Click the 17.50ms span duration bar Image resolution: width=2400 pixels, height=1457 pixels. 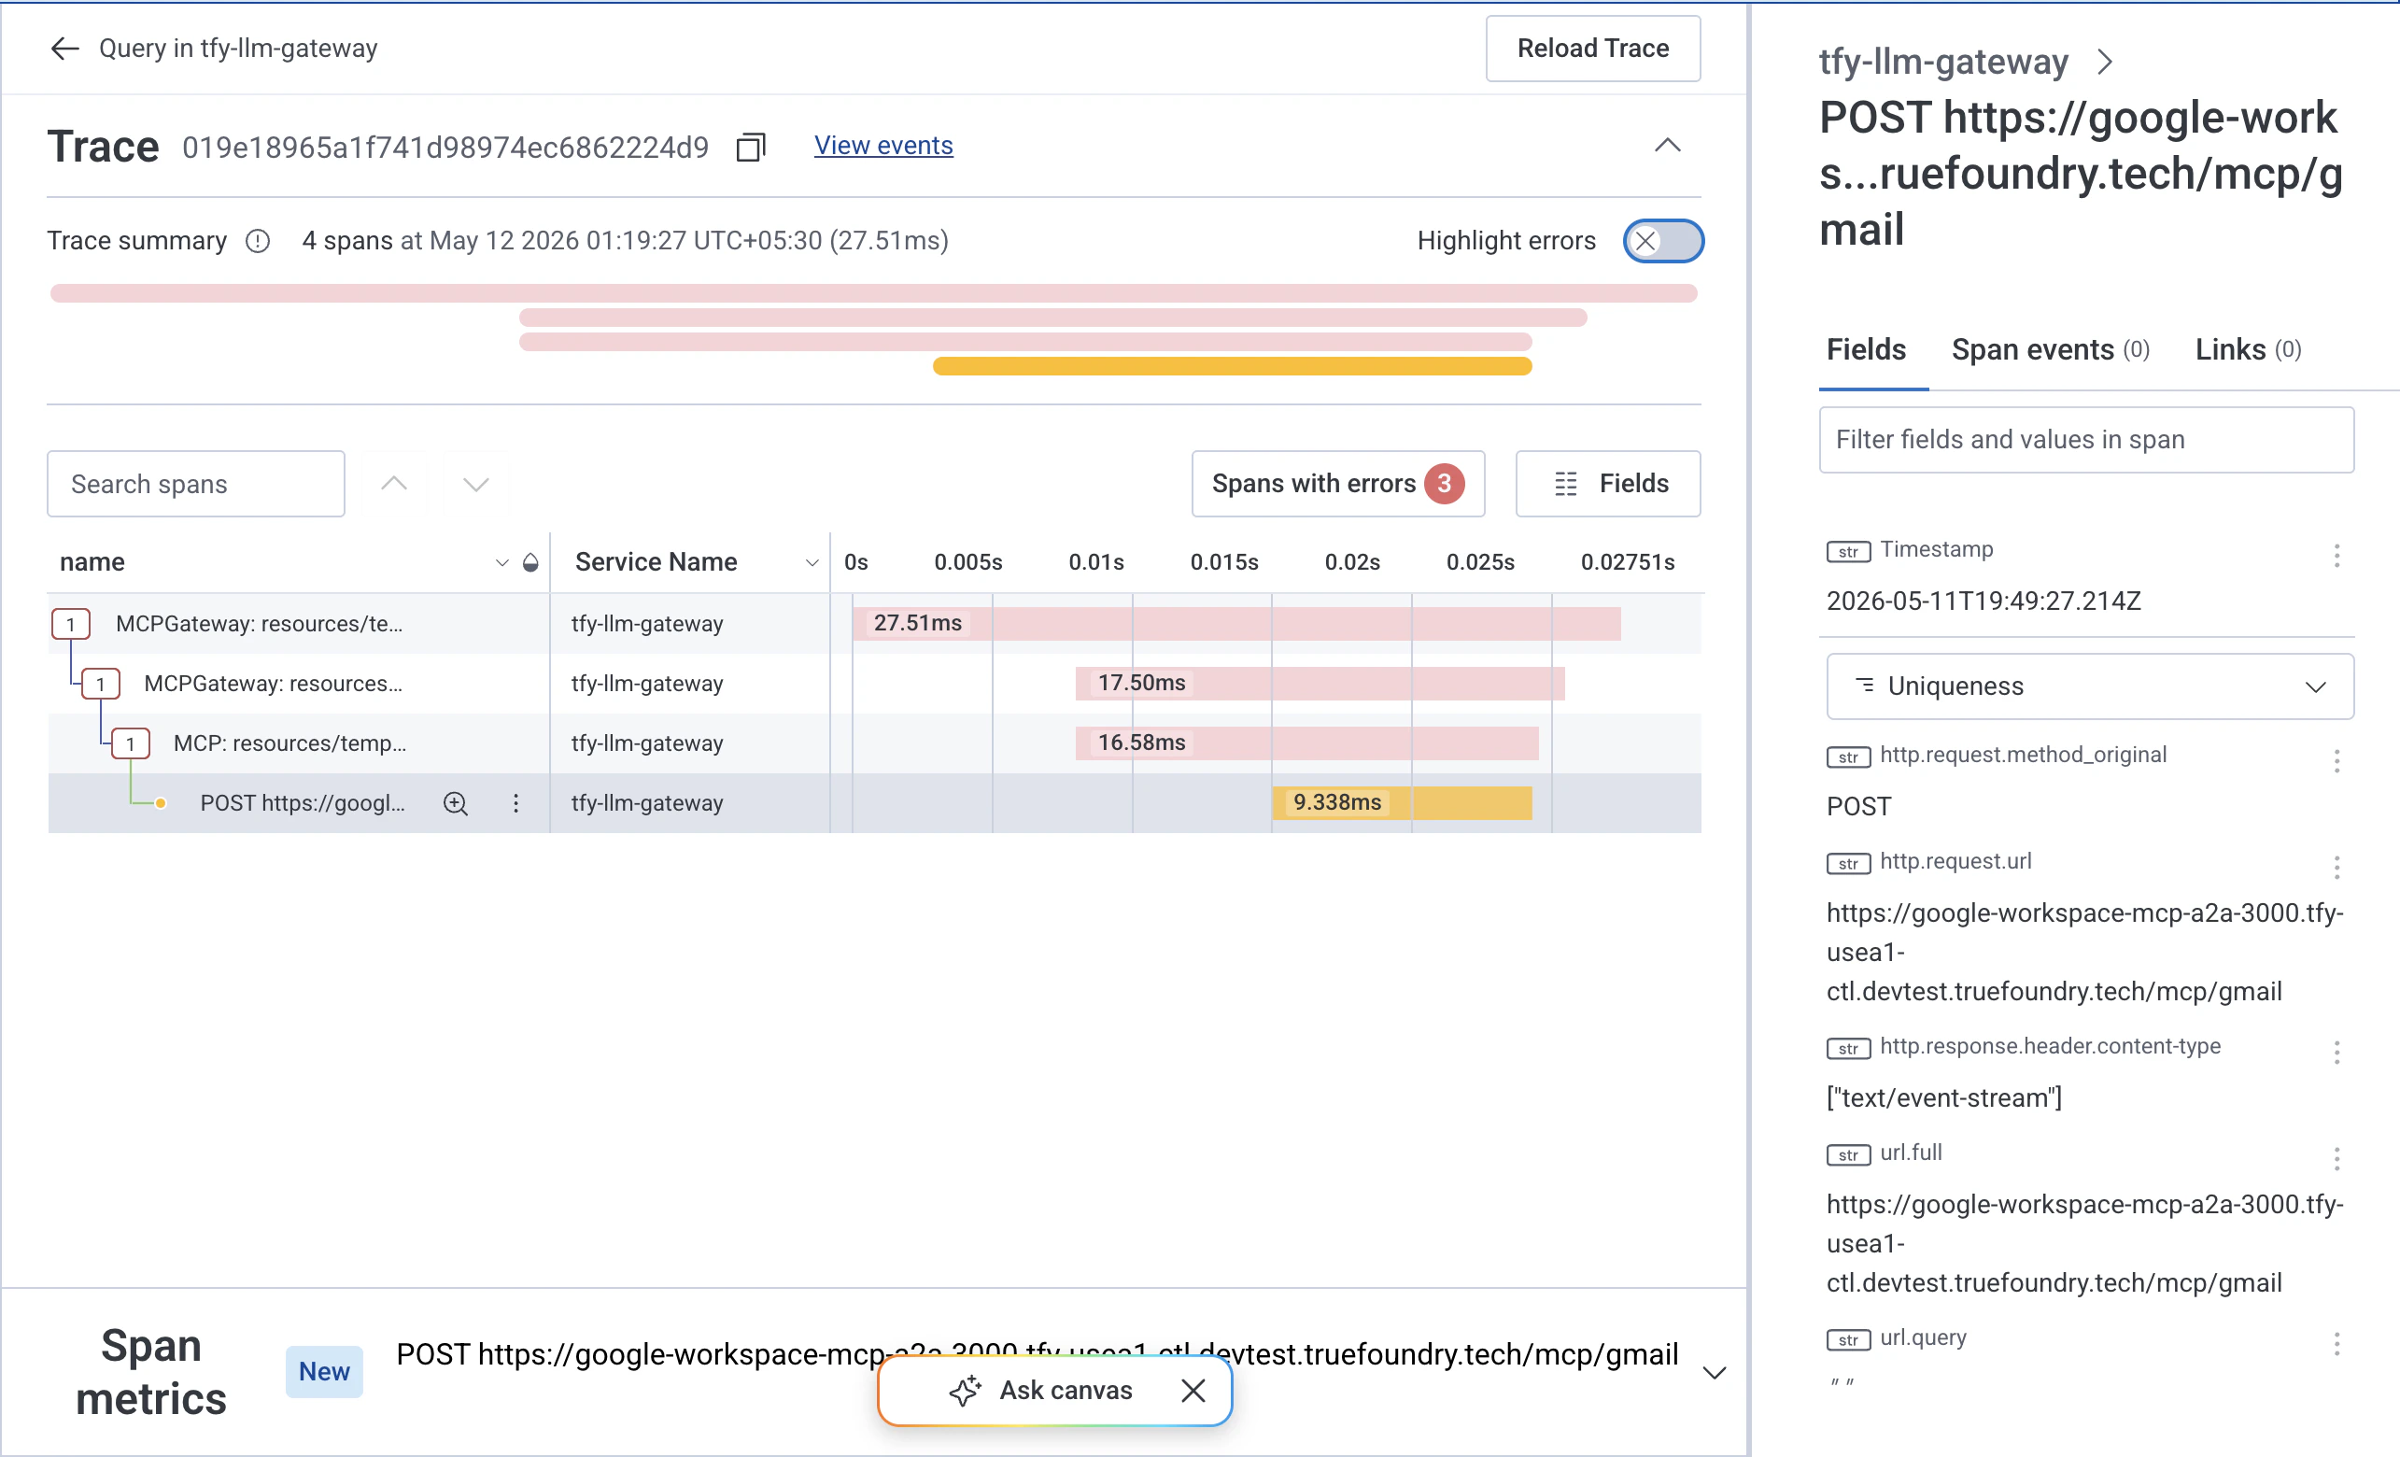point(1320,684)
